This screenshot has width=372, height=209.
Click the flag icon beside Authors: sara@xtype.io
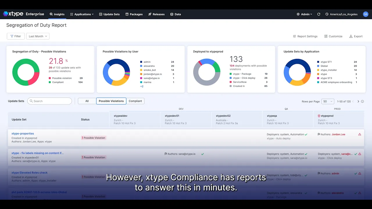click(166, 154)
